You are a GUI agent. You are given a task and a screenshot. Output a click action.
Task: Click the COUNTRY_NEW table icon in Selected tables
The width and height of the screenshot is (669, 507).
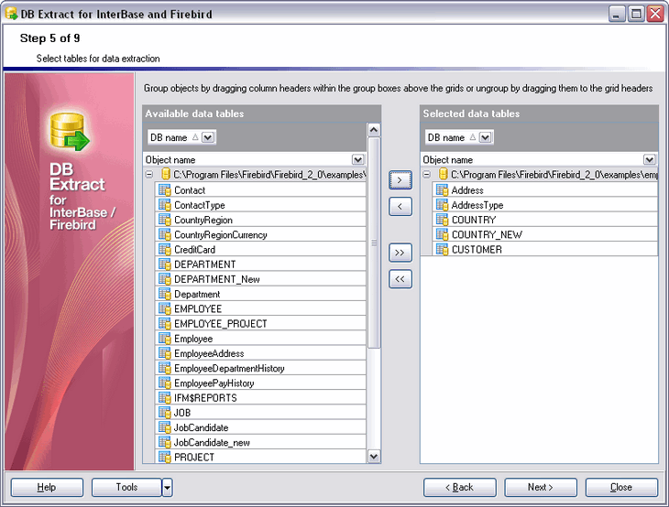point(443,234)
